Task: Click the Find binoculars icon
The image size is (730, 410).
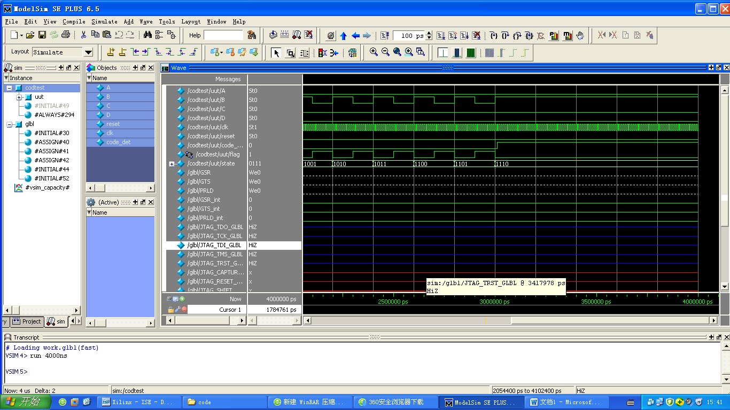Action: click(x=147, y=35)
